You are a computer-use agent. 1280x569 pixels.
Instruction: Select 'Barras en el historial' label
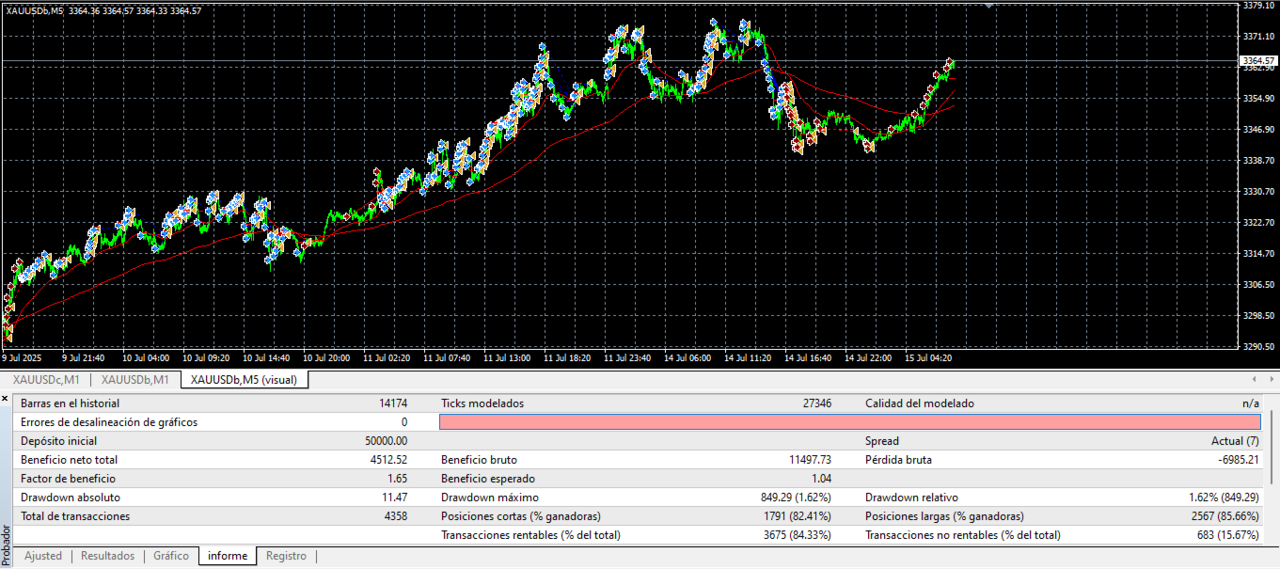71,403
